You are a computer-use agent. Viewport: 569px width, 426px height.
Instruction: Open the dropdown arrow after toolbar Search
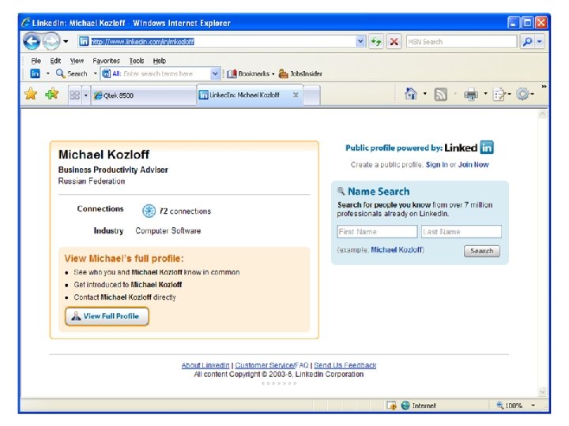point(96,73)
